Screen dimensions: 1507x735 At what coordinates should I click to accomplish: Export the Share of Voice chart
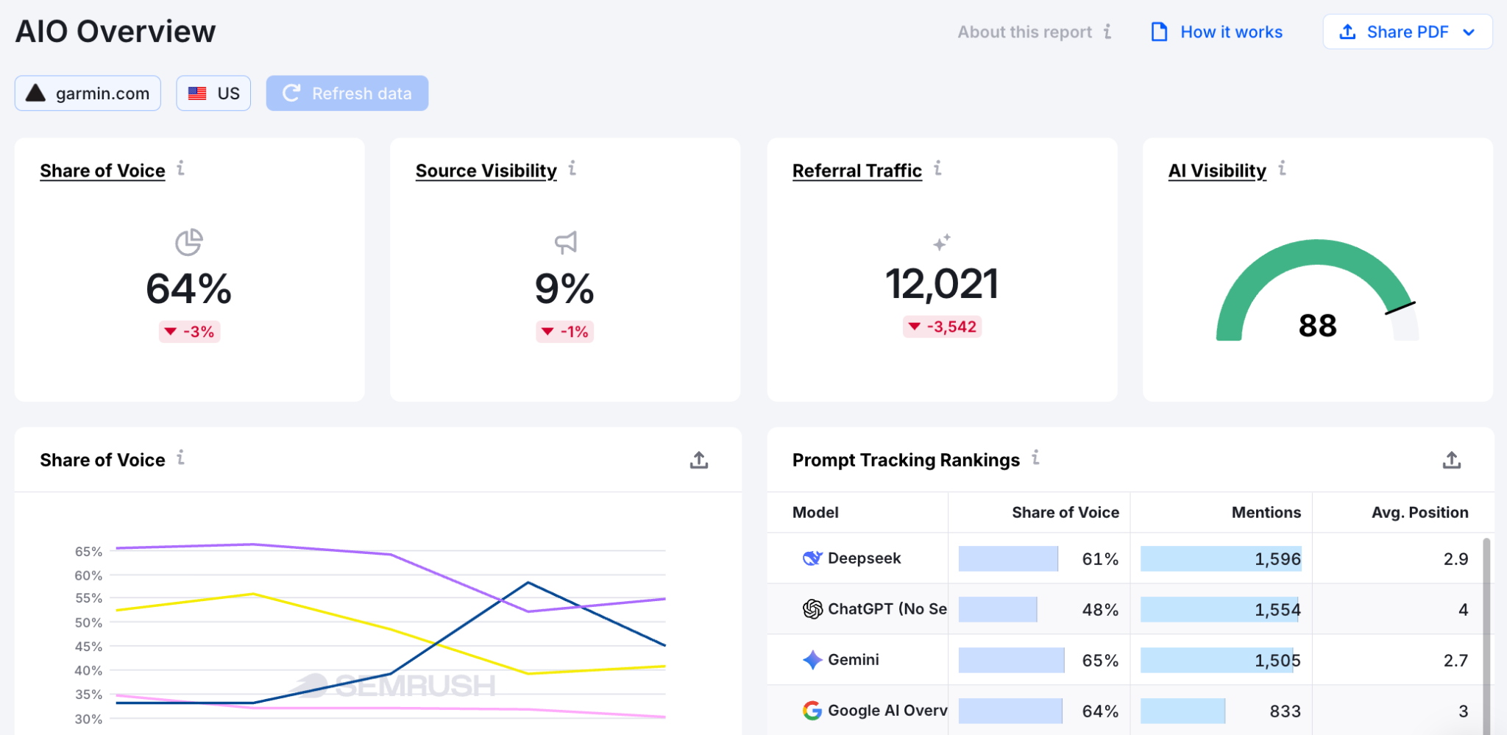pos(699,461)
